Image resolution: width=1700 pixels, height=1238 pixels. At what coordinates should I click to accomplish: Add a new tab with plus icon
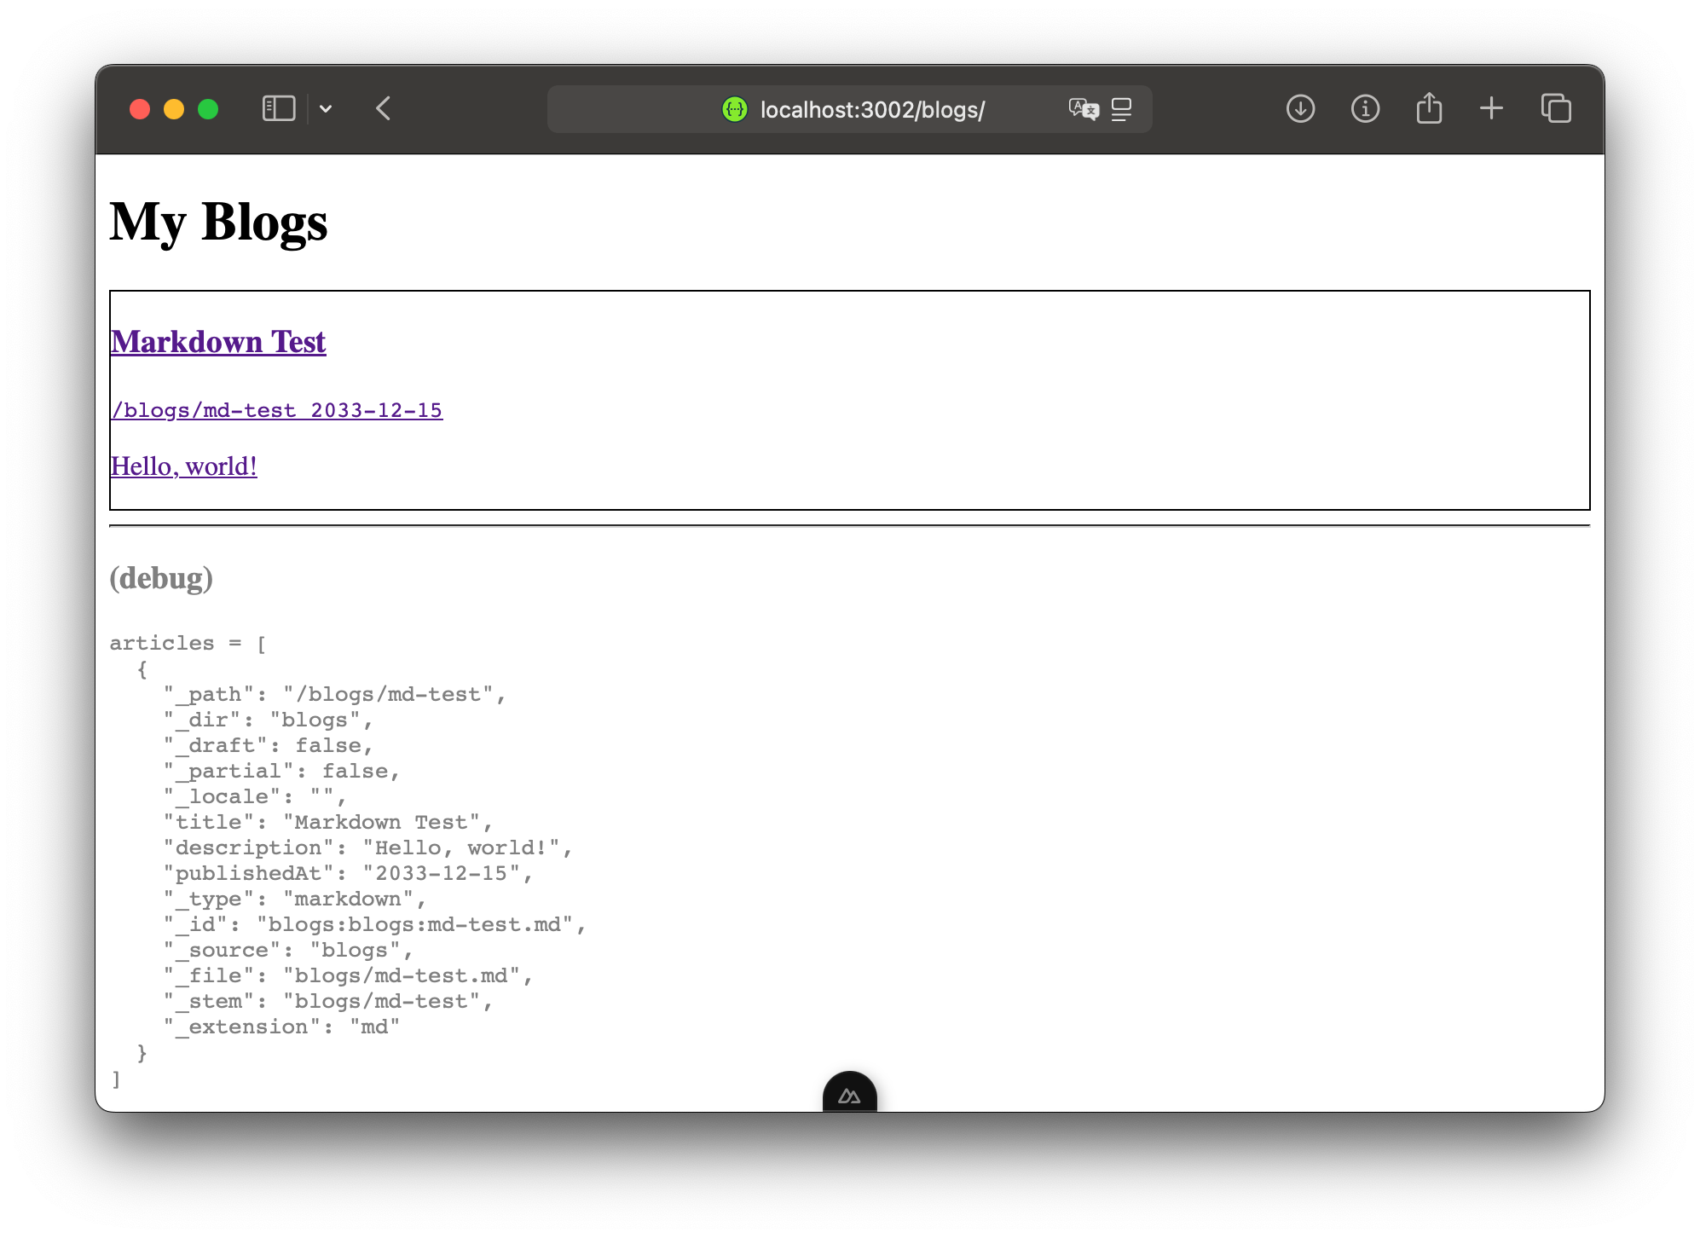point(1491,109)
